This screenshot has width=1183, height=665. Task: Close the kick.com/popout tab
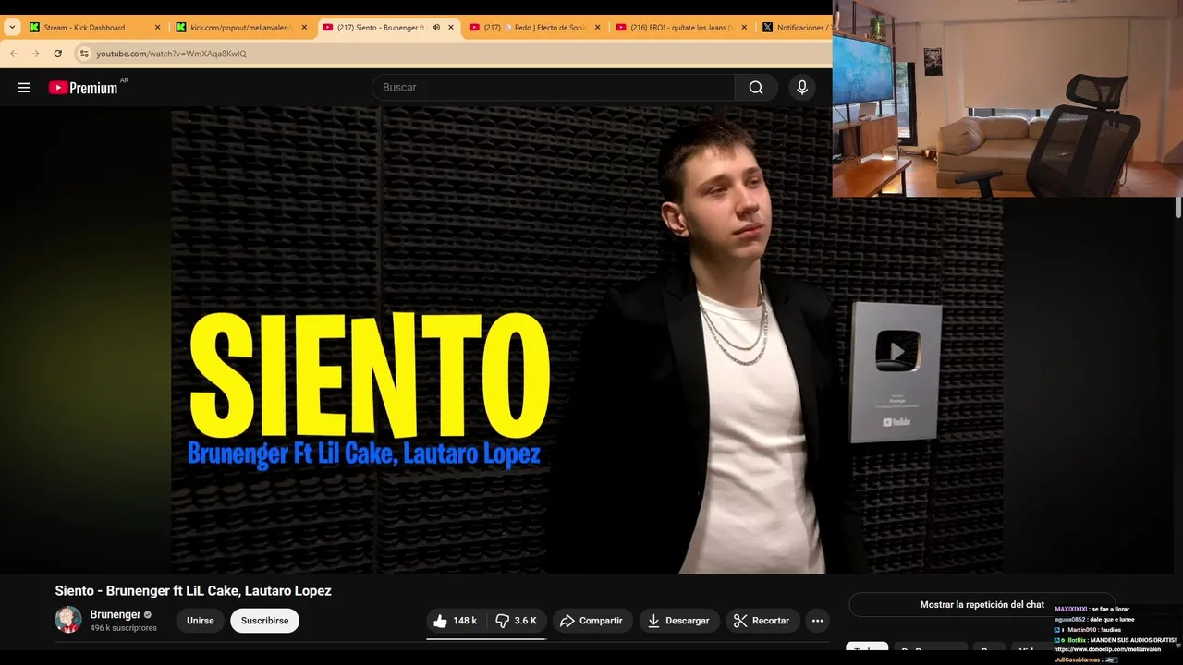(x=304, y=28)
